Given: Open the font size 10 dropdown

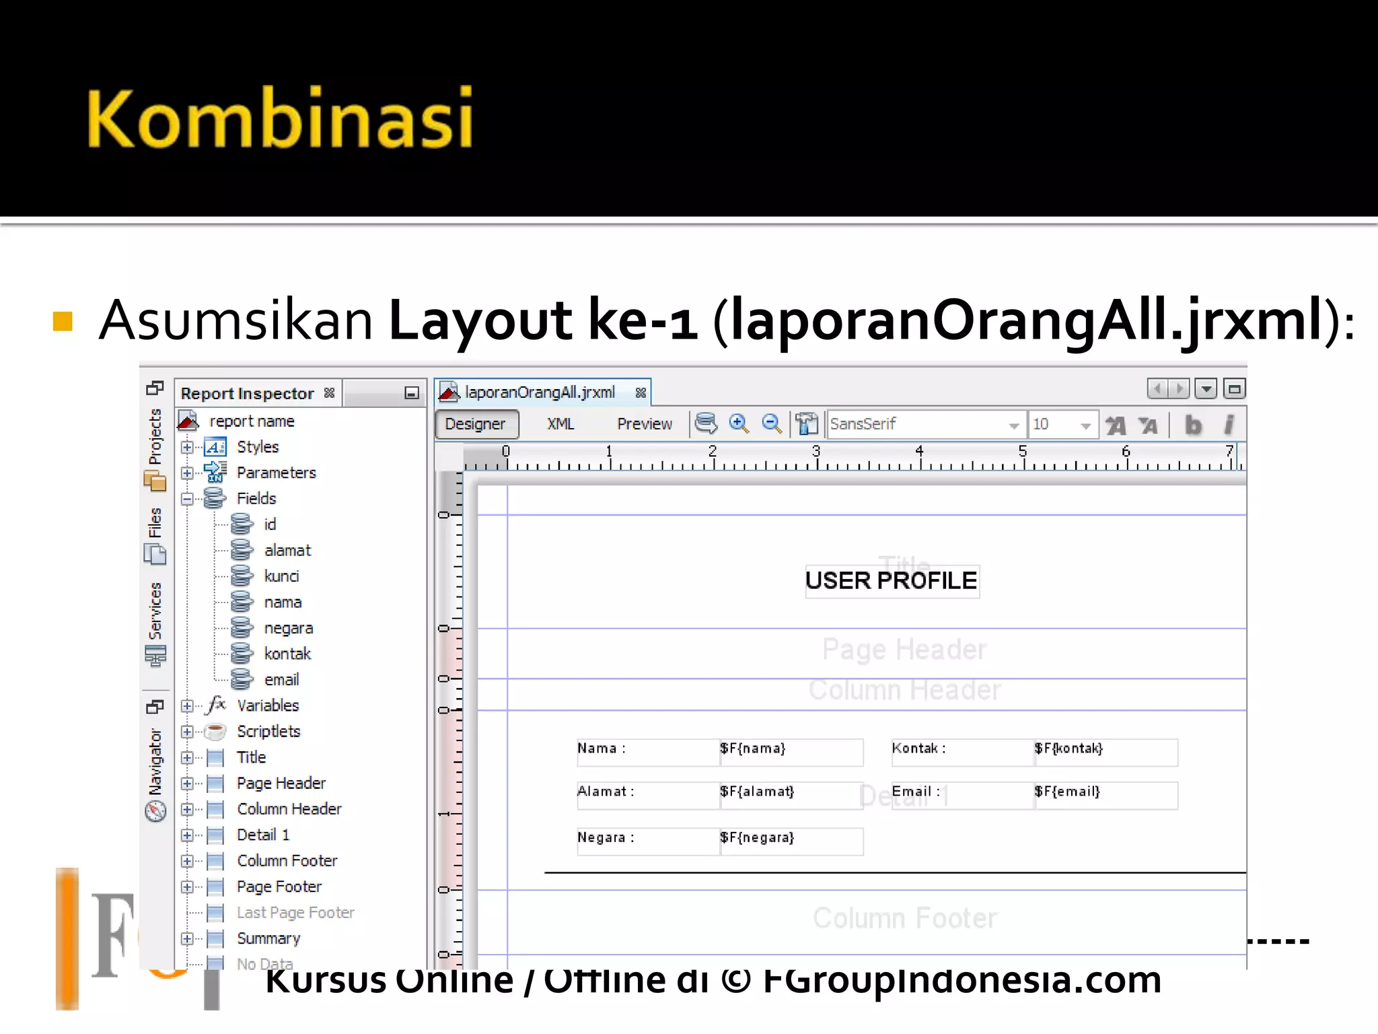Looking at the screenshot, I should point(1085,425).
